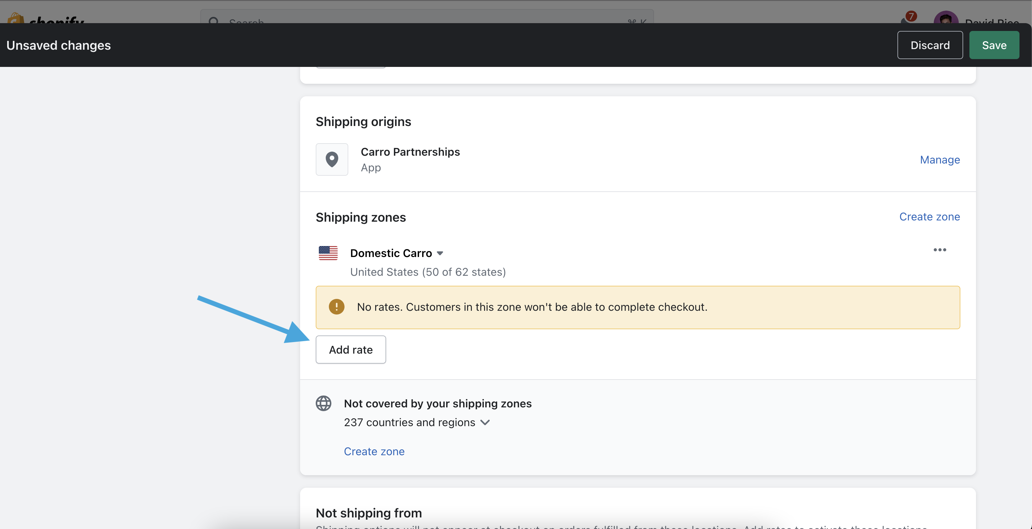Click the Carro Partnerships origin name
The image size is (1032, 529).
click(x=410, y=152)
